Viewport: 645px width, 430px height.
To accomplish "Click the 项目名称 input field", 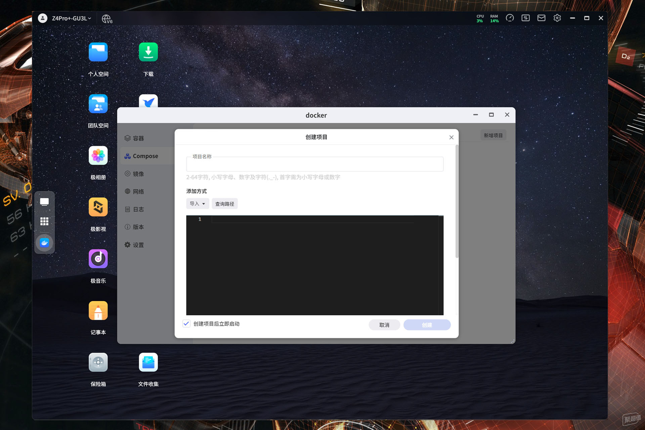I will 315,164.
